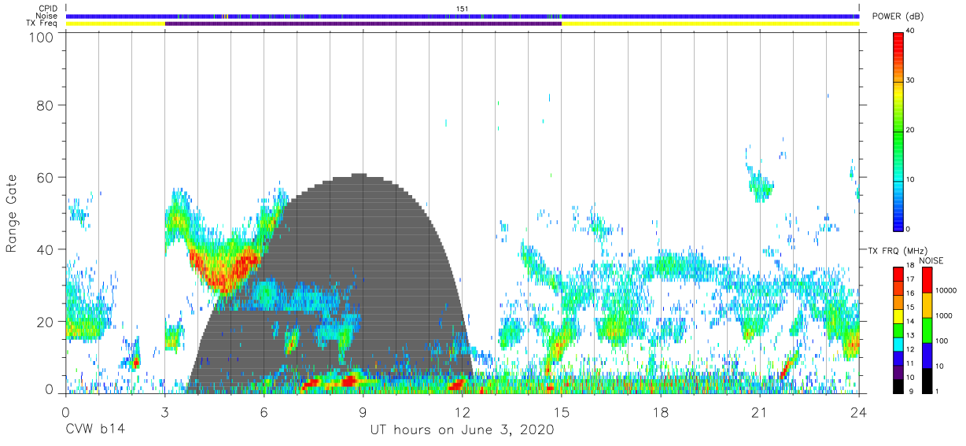The height and width of the screenshot is (446, 966).
Task: Click the purple segment of TX Freq bar
Action: point(363,24)
